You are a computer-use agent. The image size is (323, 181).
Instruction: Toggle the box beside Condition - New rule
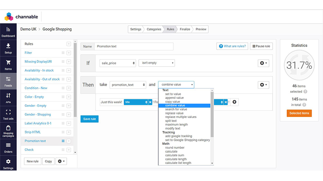point(69,88)
